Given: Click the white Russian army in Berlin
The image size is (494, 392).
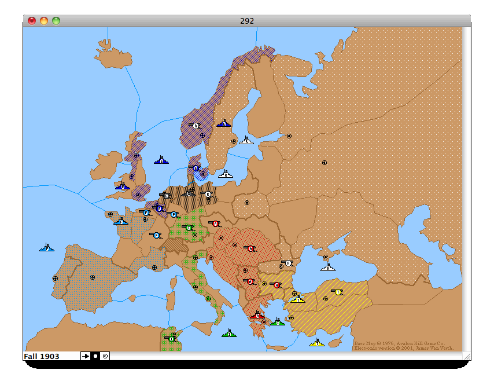Looking at the screenshot, I should coord(207,194).
